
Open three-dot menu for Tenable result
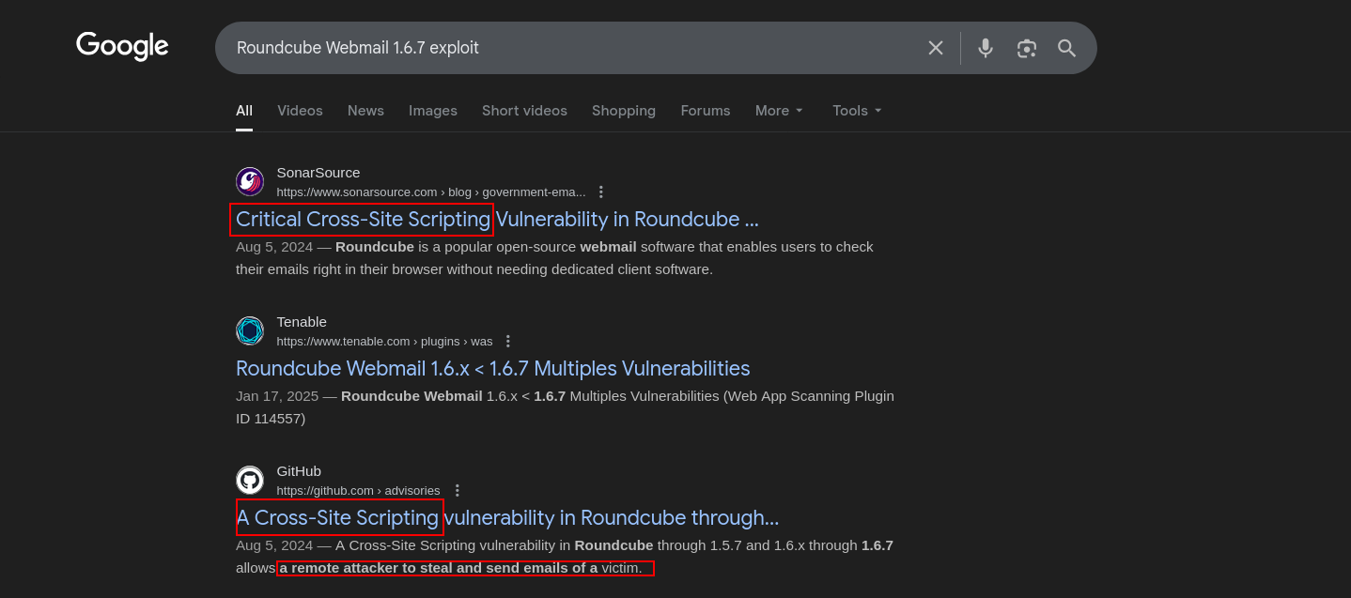(x=508, y=341)
